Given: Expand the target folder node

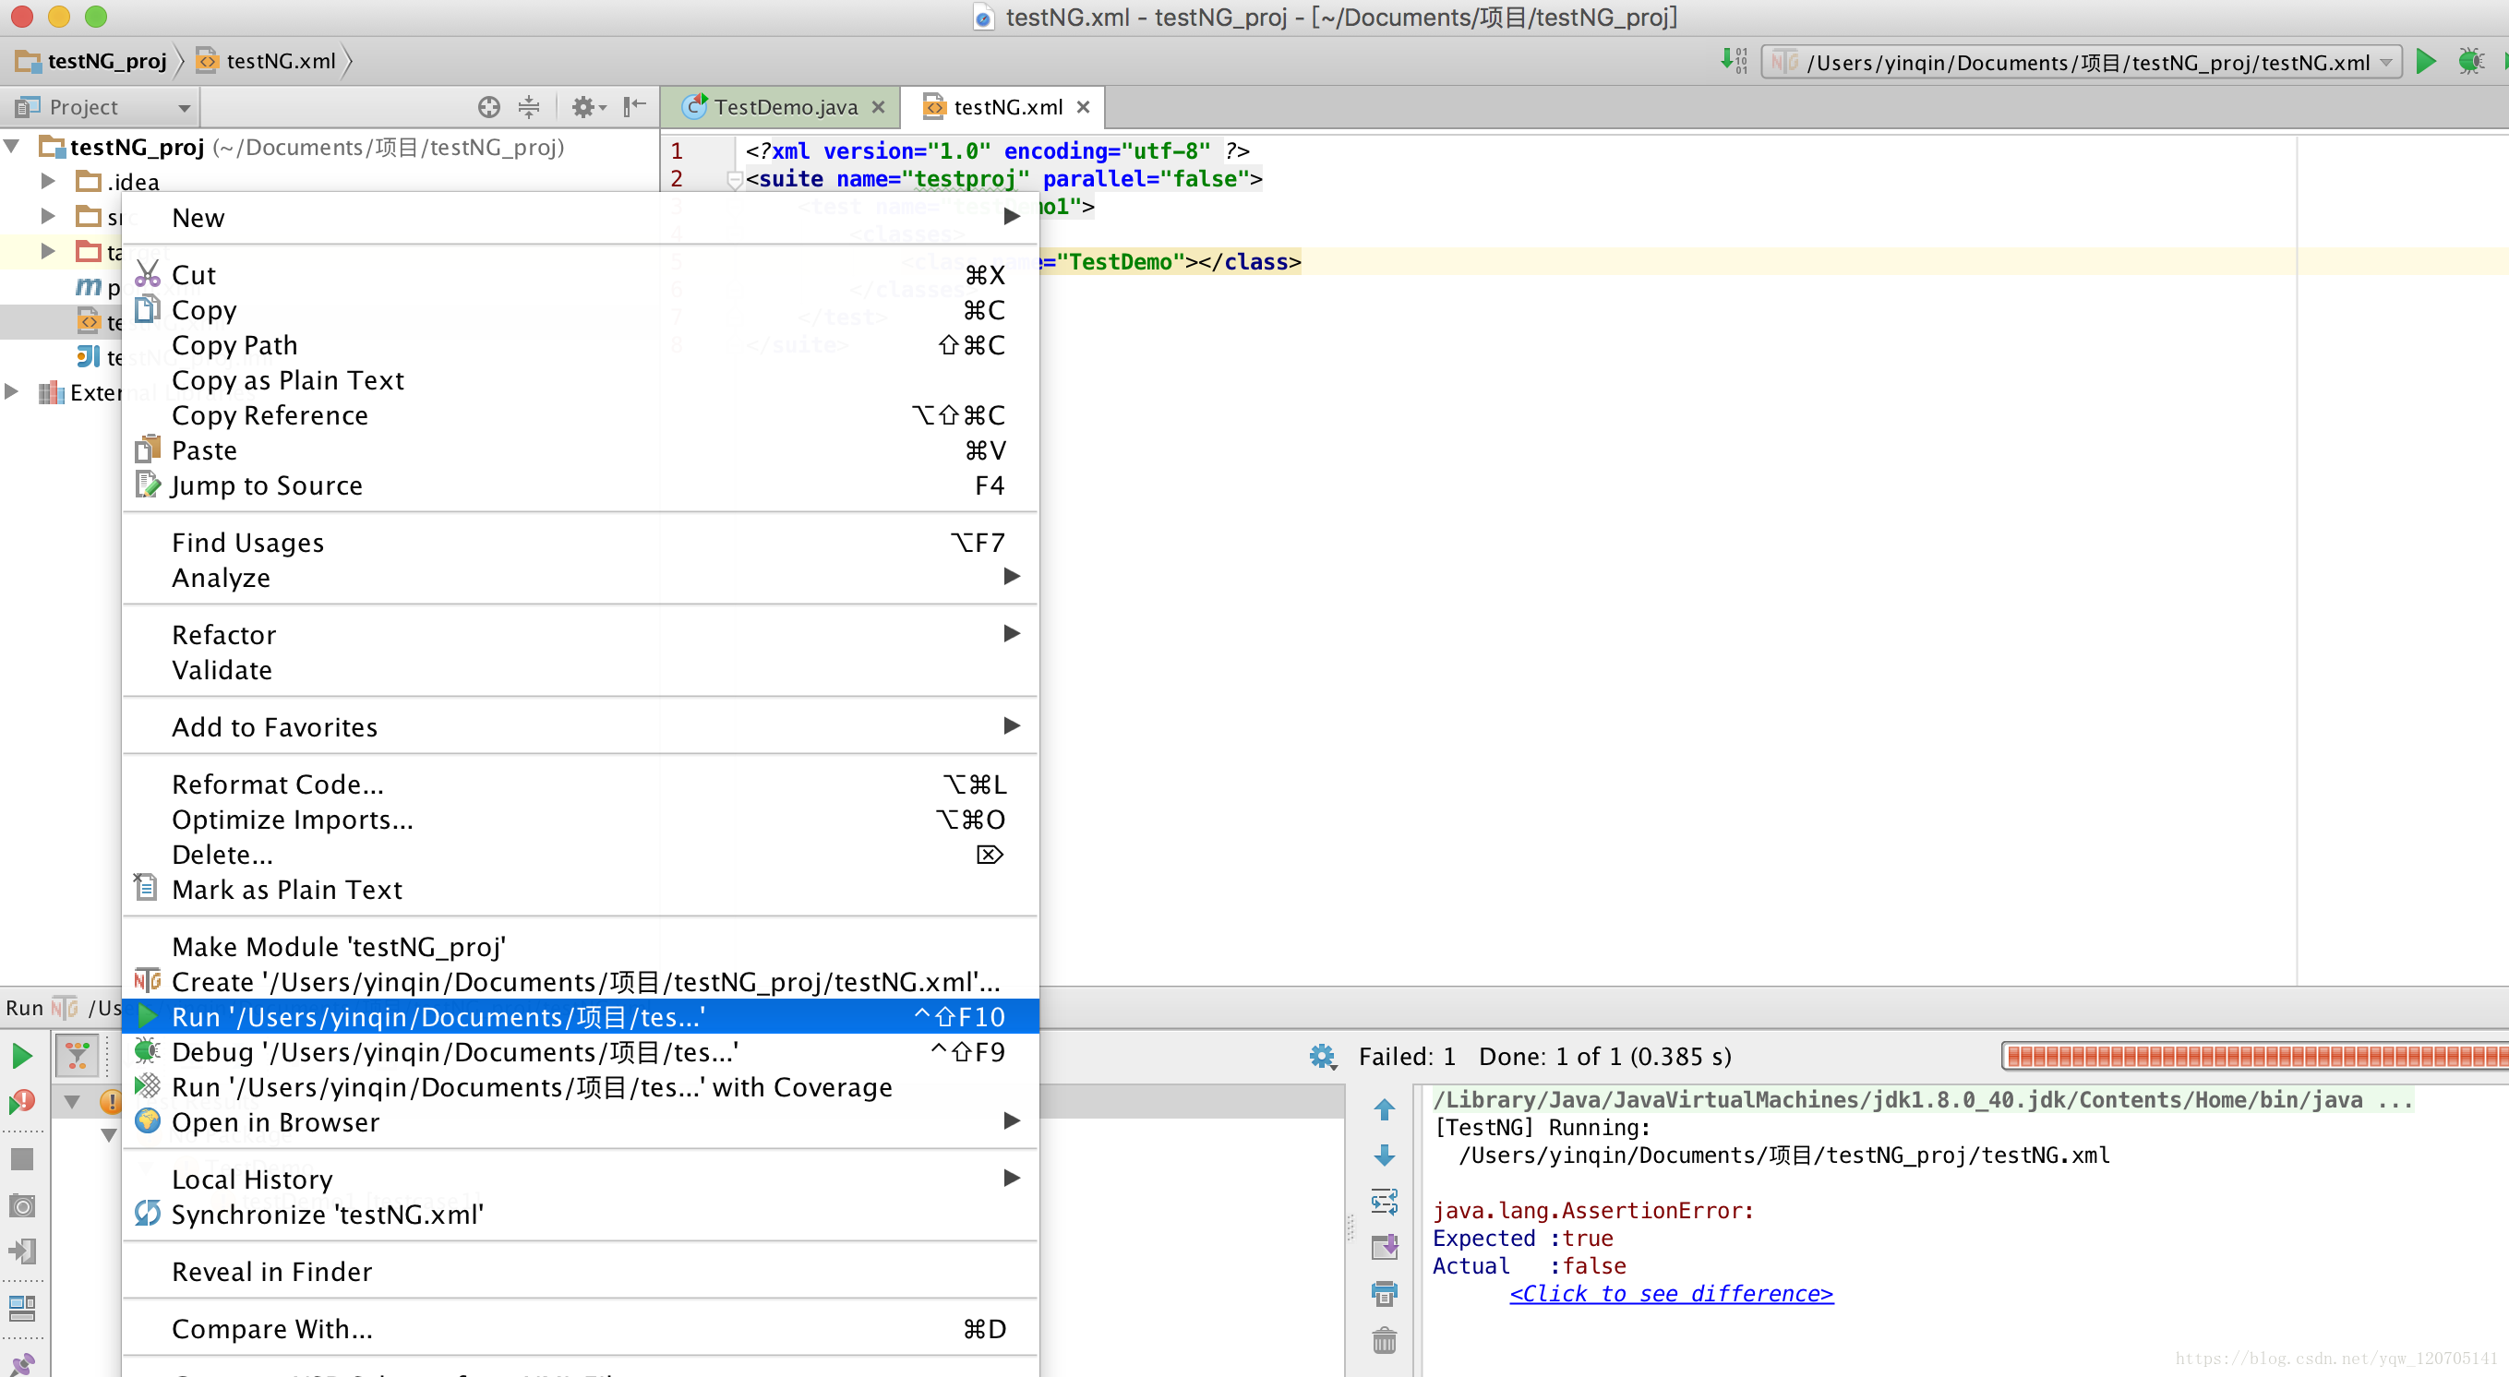Looking at the screenshot, I should [x=47, y=251].
